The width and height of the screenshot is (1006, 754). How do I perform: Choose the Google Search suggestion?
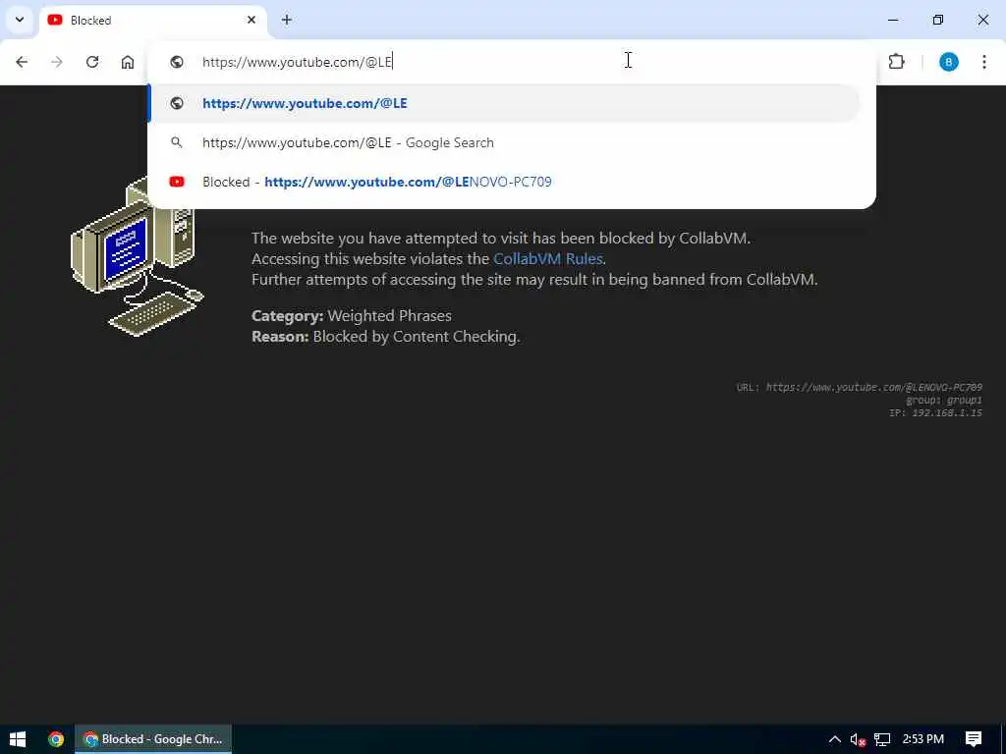504,142
